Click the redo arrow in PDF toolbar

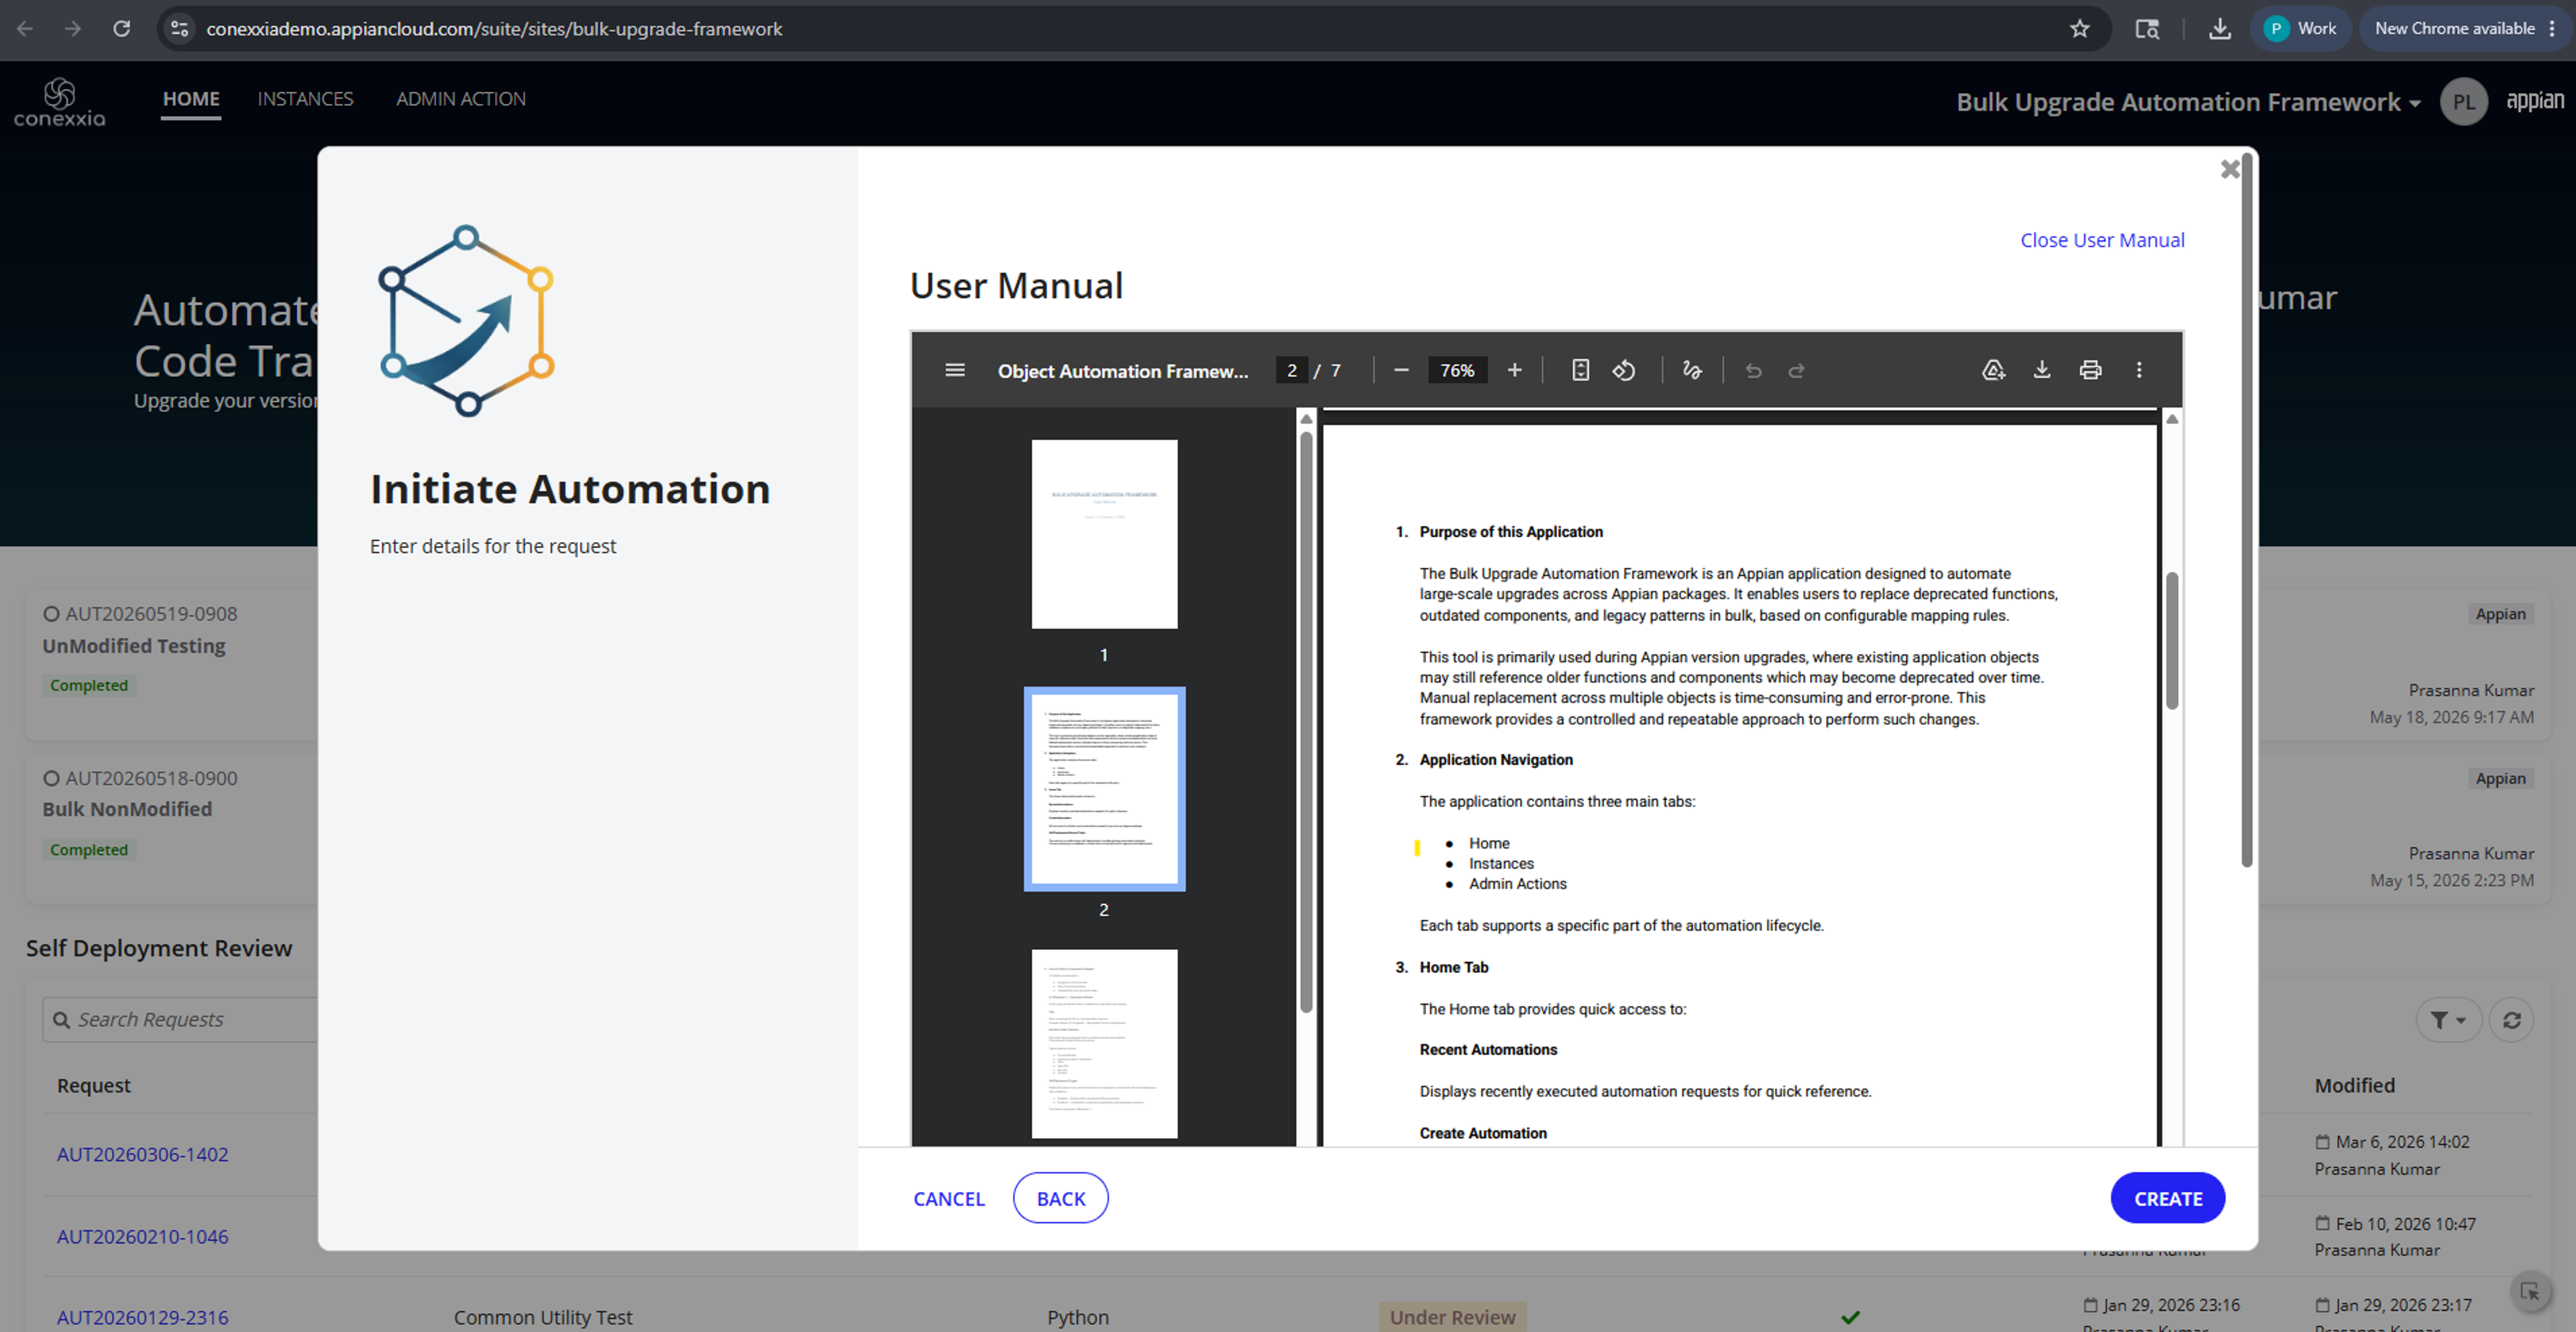tap(1796, 370)
